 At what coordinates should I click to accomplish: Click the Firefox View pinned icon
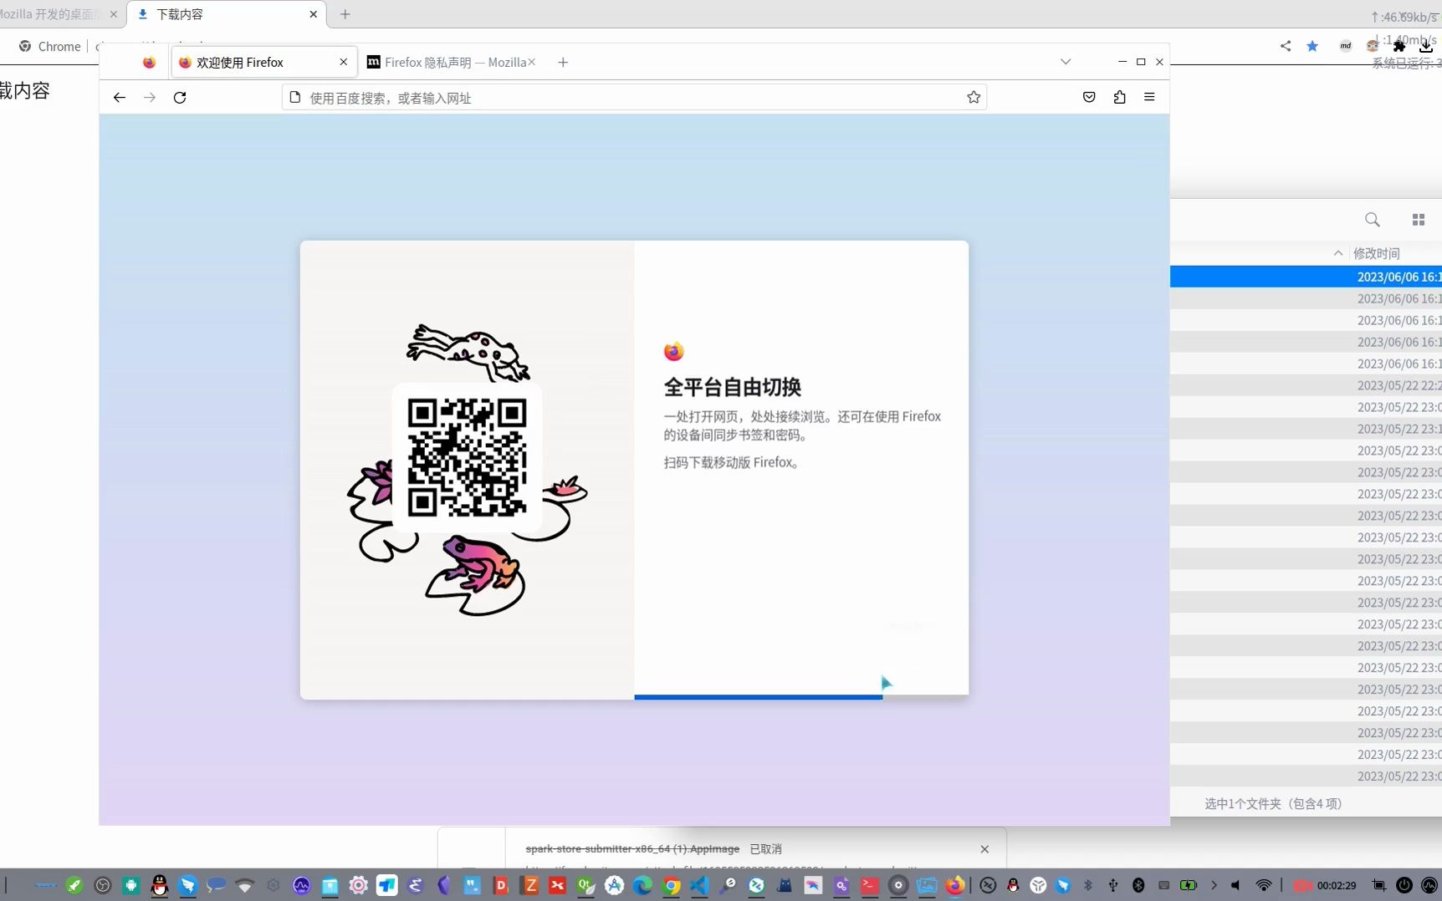(x=149, y=63)
